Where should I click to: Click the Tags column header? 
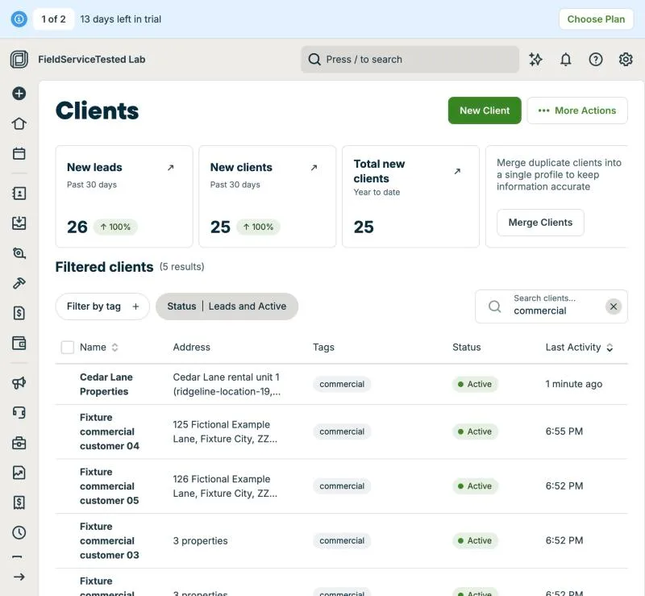323,348
